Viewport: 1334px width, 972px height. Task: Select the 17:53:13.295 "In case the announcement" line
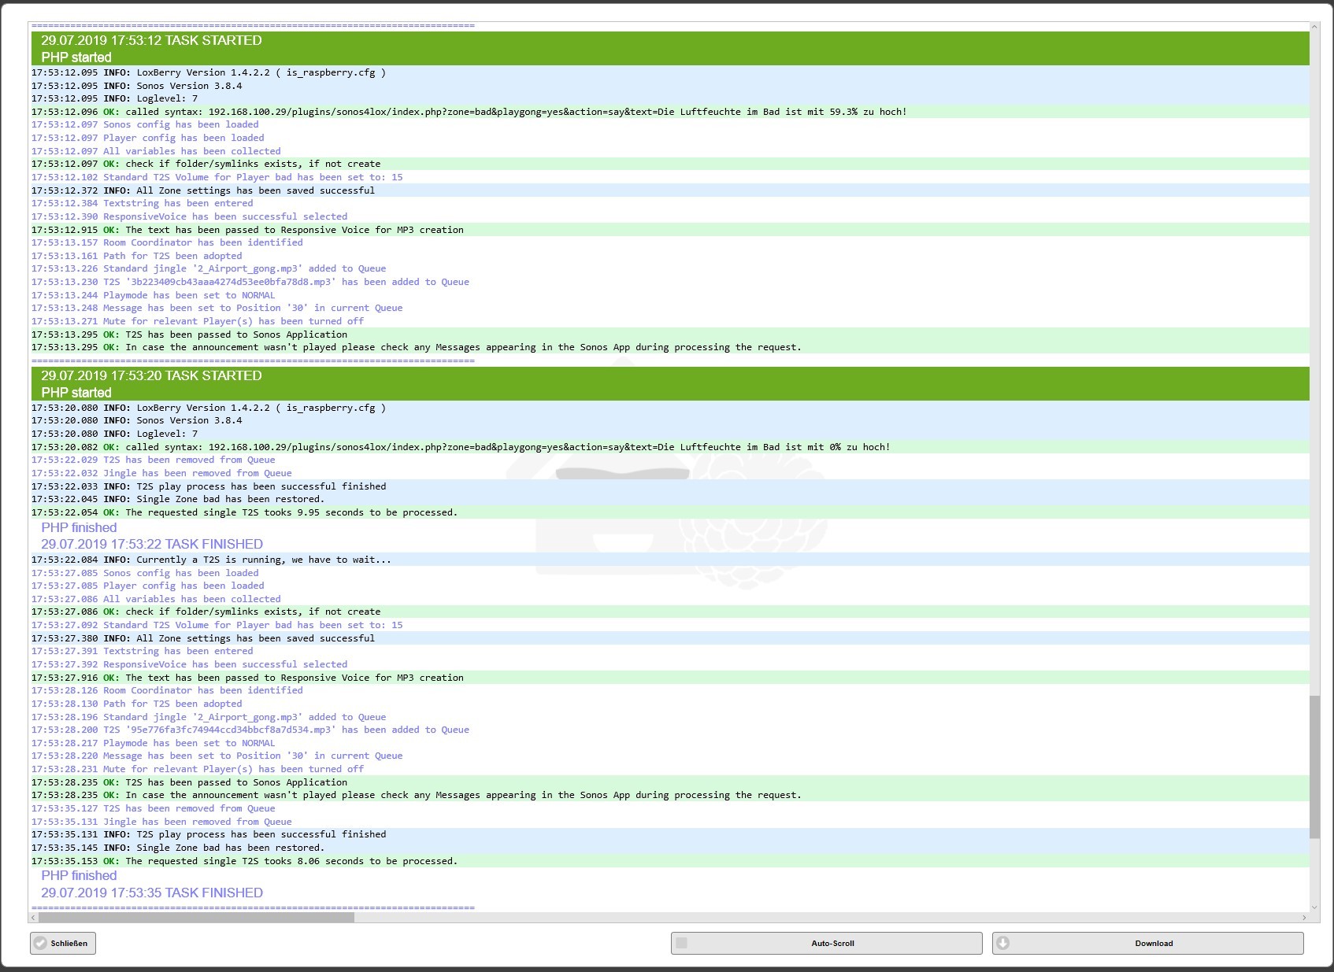point(670,347)
